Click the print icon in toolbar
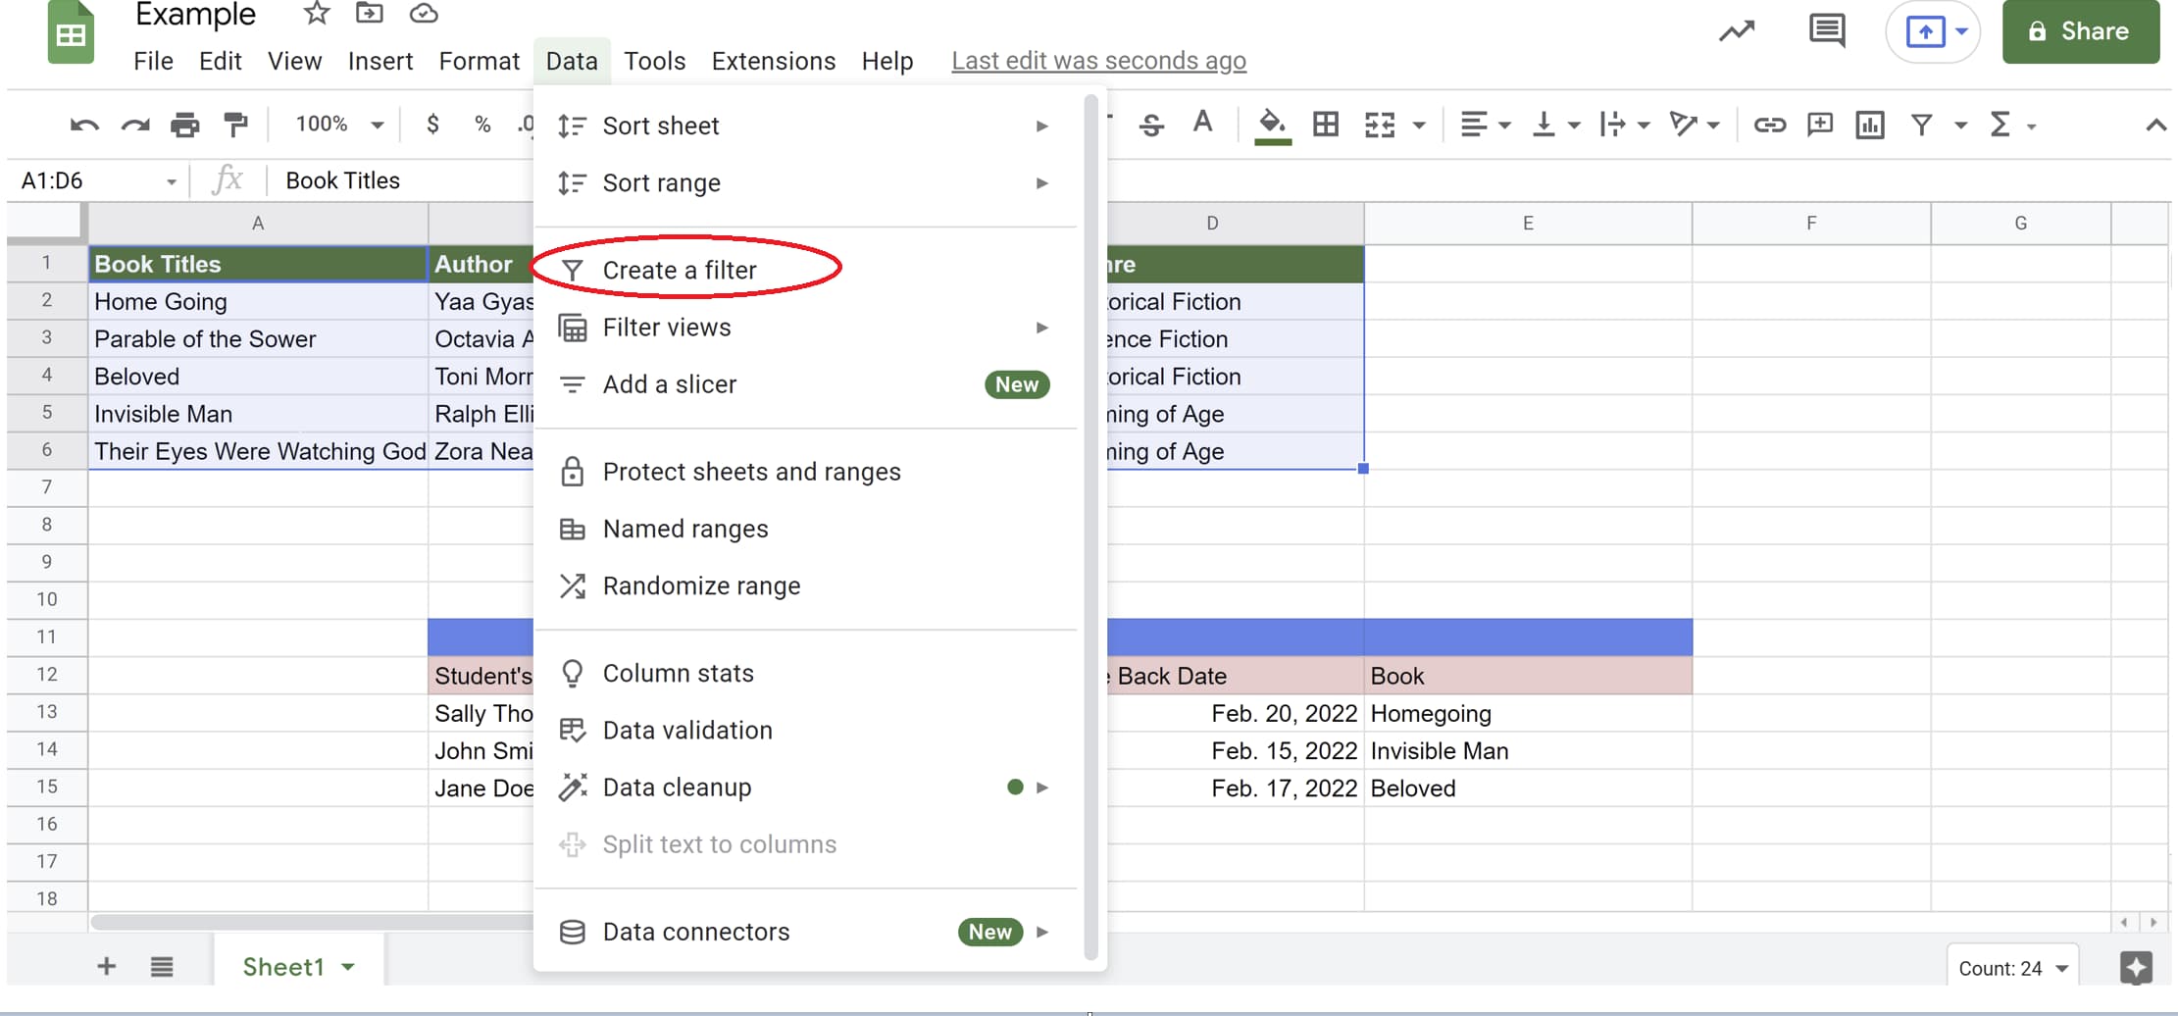2178x1016 pixels. 184,125
